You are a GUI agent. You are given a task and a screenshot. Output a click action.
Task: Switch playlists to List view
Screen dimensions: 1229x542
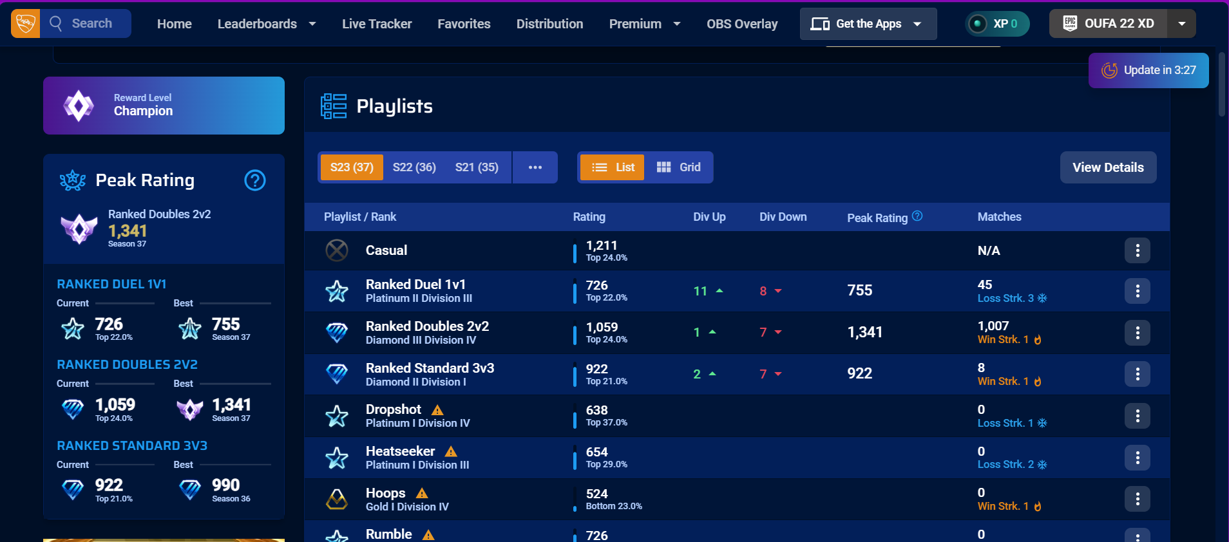612,167
